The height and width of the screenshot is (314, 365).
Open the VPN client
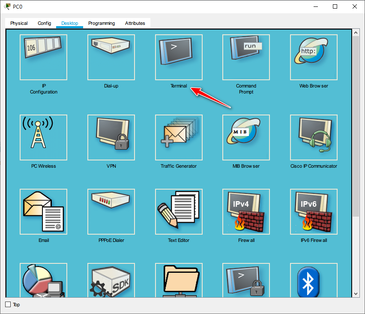pyautogui.click(x=111, y=137)
